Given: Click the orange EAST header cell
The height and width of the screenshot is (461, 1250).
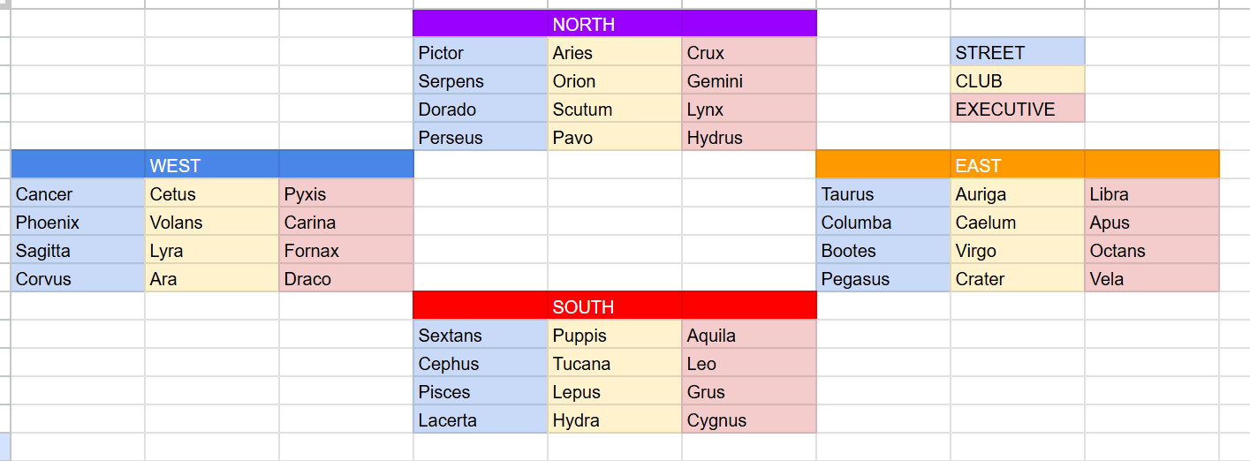Looking at the screenshot, I should click(1018, 165).
